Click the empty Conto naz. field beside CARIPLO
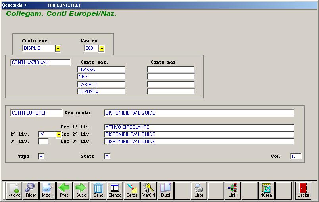 (171, 84)
